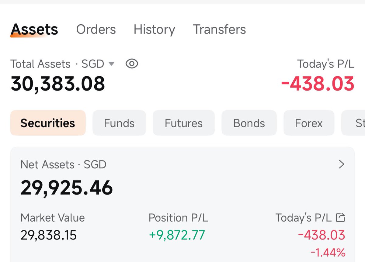Click the share icon beside Today's P/L
365x262 pixels.
click(x=341, y=217)
